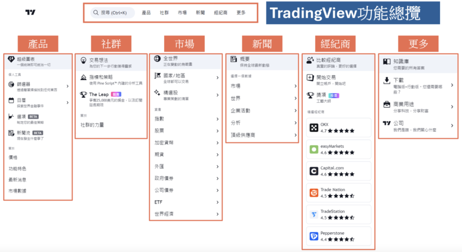
Task: Click the 日曆 calendar icon
Action: 11,101
